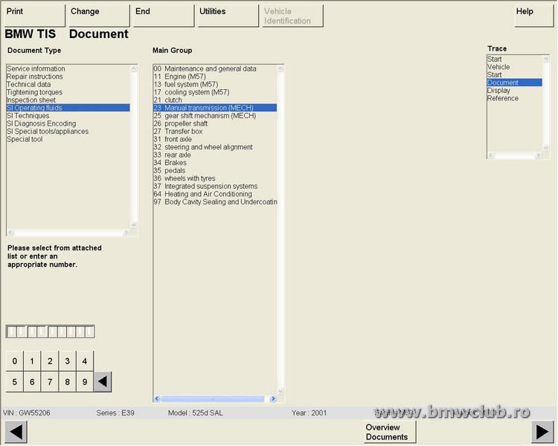Select 21 clutch group
Viewport: 558px width, 446px height.
215,100
